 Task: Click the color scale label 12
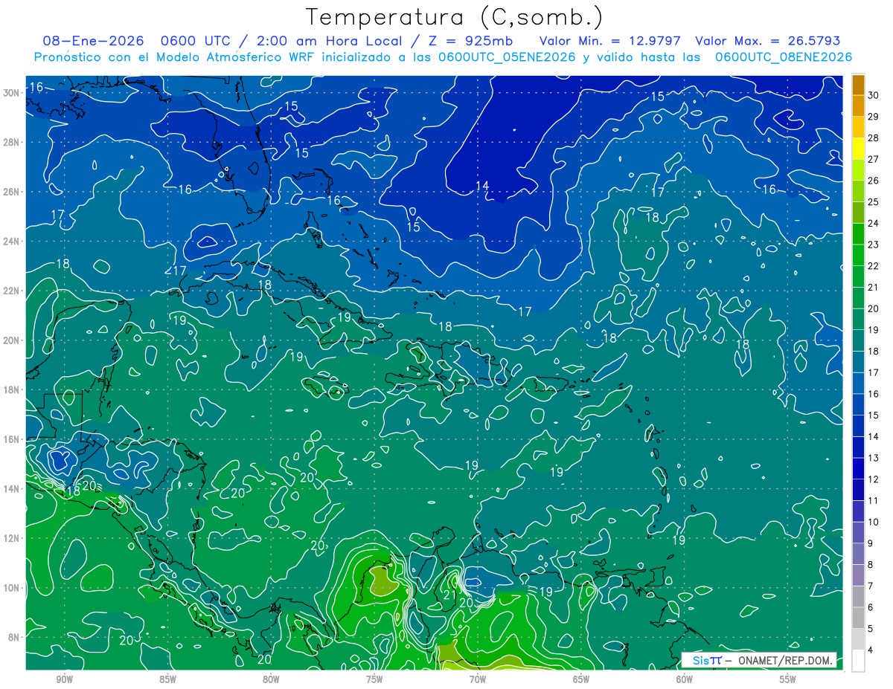click(874, 479)
